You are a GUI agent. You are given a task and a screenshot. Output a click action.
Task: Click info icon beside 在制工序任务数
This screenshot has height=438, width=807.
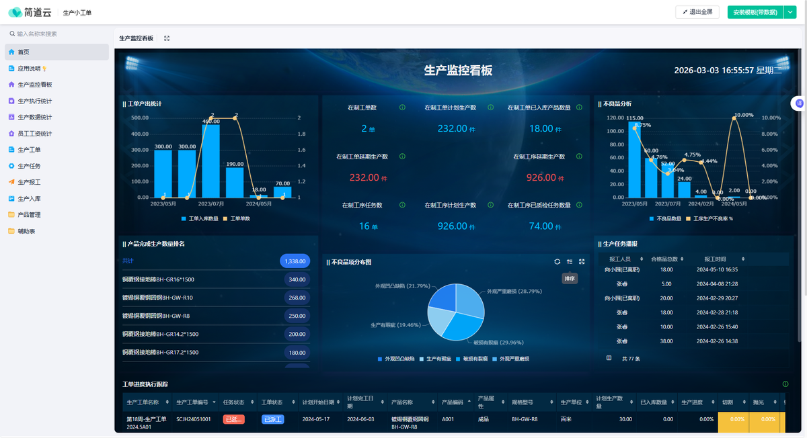[402, 205]
